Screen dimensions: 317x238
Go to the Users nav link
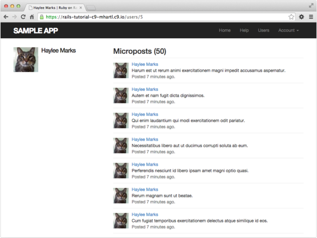(263, 31)
